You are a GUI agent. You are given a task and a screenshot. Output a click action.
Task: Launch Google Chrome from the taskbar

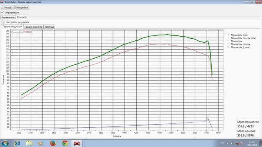pyautogui.click(x=65, y=143)
